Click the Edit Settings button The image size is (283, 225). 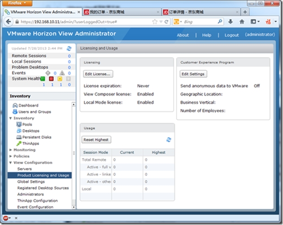[x=193, y=74]
